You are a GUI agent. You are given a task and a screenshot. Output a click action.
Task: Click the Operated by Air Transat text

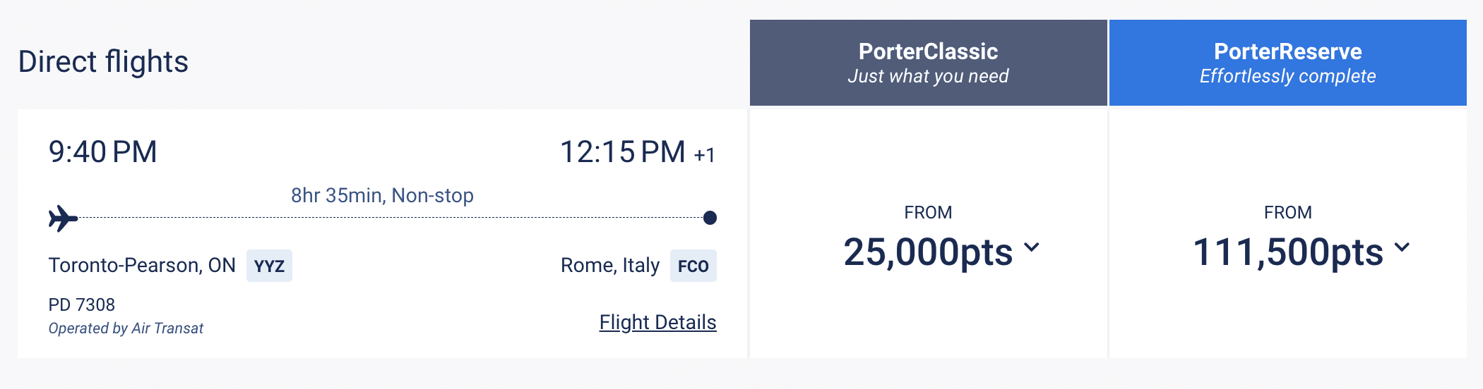click(x=126, y=328)
